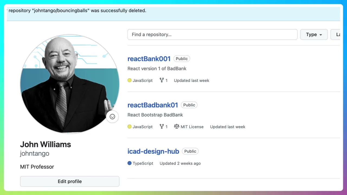
Task: Click JavaScript label under reactBadbank01
Action: click(x=143, y=127)
